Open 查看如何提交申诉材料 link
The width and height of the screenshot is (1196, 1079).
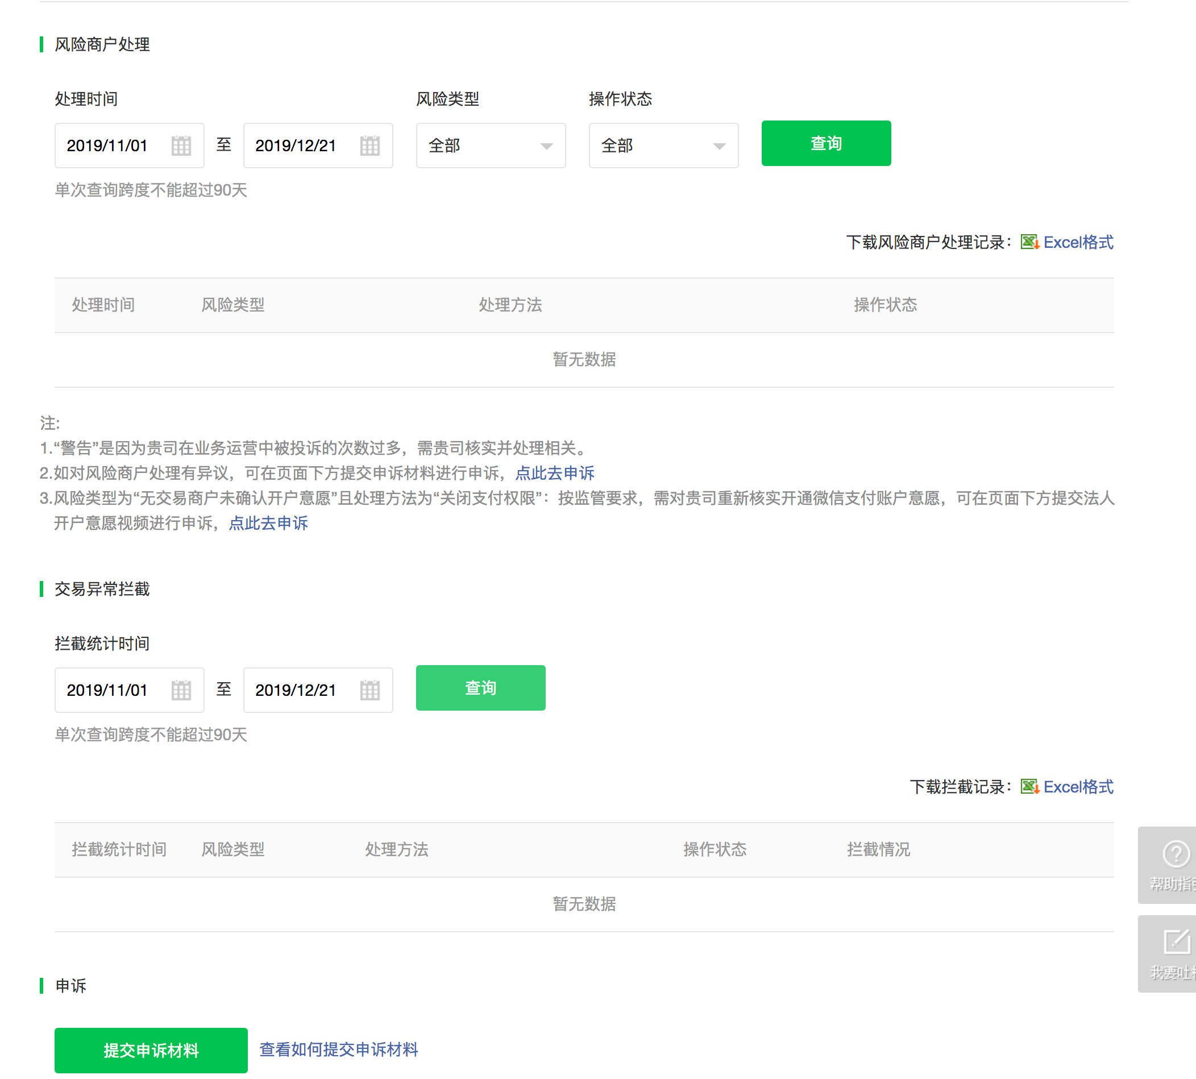[338, 1049]
